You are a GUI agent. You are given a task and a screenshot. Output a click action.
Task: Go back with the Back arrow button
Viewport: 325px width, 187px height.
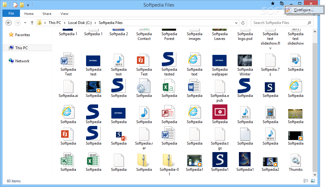[8, 22]
